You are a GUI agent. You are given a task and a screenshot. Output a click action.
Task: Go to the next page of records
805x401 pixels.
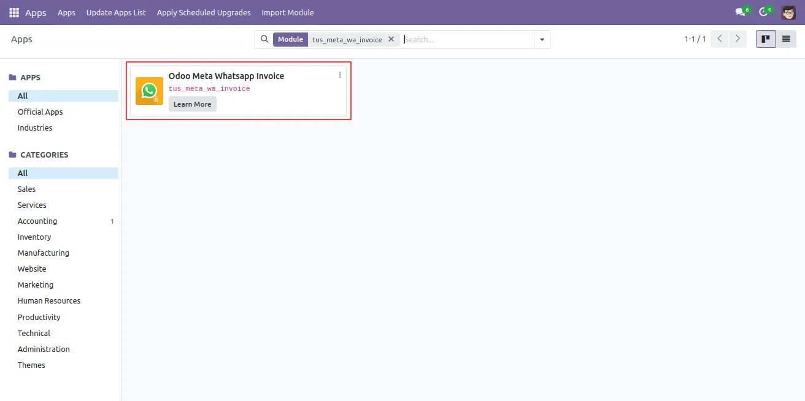(738, 39)
